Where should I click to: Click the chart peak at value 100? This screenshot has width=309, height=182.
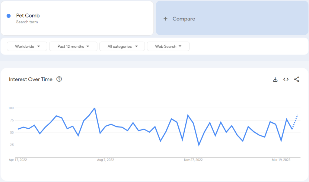point(94,108)
